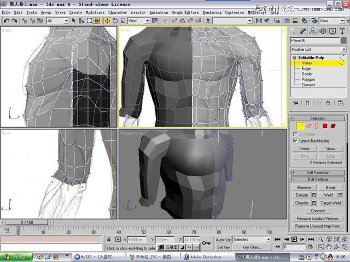Open Weld settings box
The height and width of the screenshot is (262, 350).
point(340,195)
